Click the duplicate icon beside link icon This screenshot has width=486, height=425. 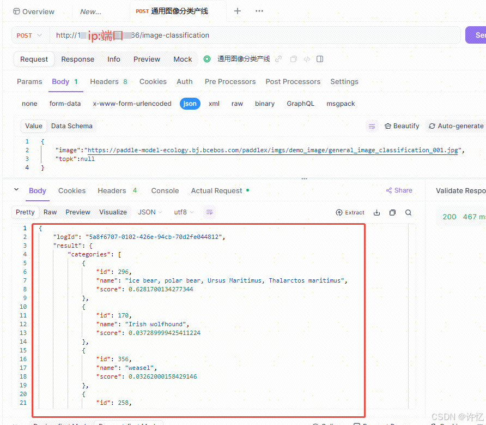coord(293,59)
